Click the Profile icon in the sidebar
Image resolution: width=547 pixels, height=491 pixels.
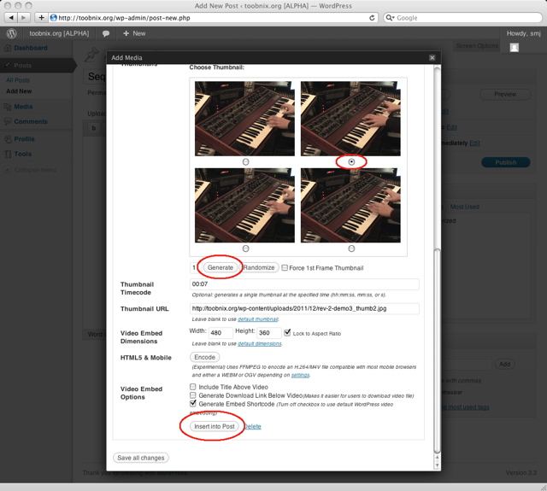click(x=8, y=139)
